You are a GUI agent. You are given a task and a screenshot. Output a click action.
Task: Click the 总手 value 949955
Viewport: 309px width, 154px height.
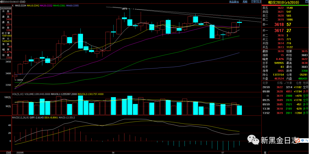pos(279,63)
